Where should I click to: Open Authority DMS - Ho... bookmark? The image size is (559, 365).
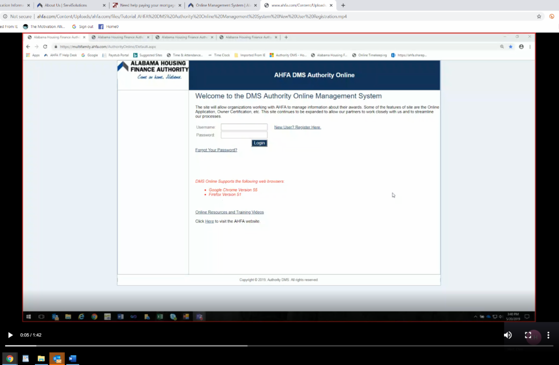[x=288, y=55]
